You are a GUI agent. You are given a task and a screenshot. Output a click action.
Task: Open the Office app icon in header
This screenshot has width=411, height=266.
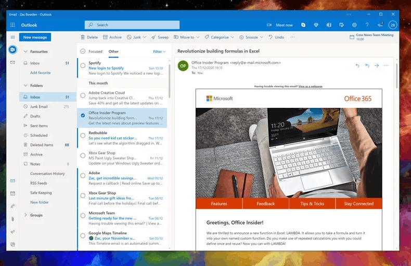click(x=329, y=25)
